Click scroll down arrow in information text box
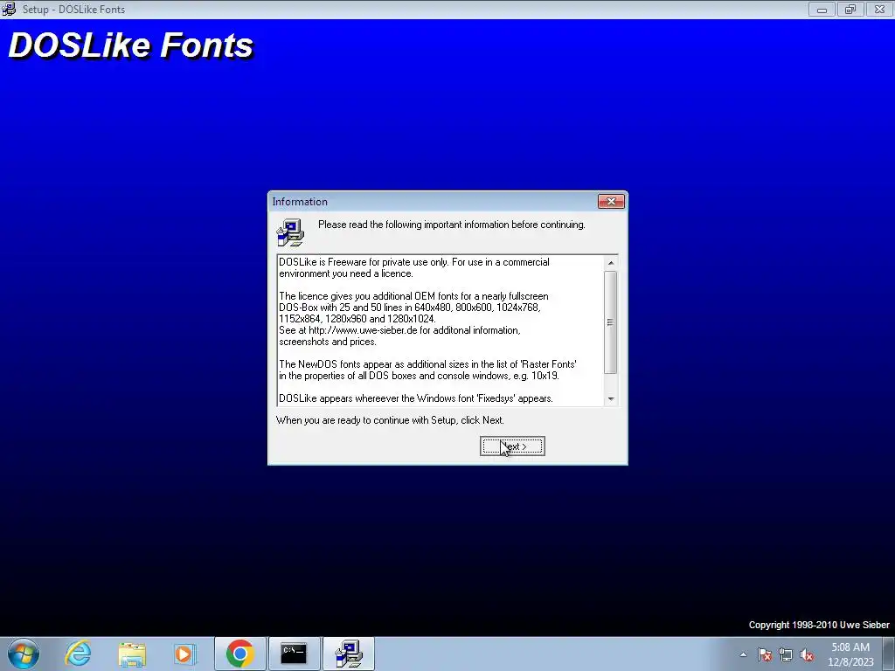The image size is (895, 671). [x=611, y=398]
